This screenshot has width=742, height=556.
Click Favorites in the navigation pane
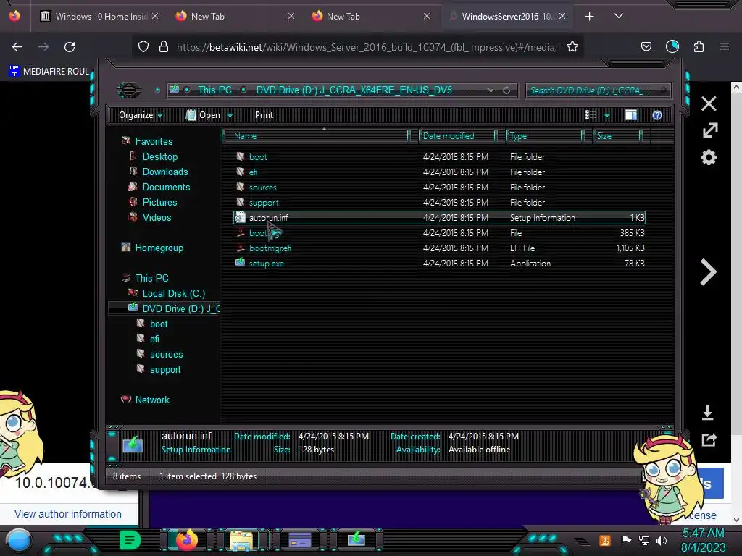[154, 141]
